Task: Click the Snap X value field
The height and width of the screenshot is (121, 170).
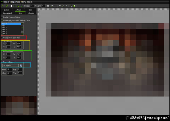Action: pyautogui.click(x=32, y=6)
